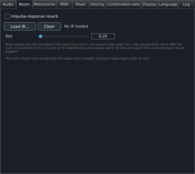195x174 pixels.
Task: Open the Metronome tab
Action: [x=44, y=4]
